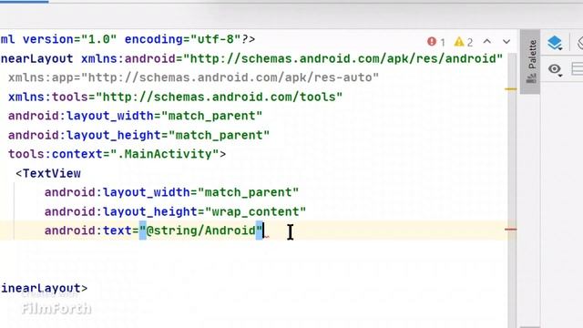Click the android:text attribute name

coord(87,231)
